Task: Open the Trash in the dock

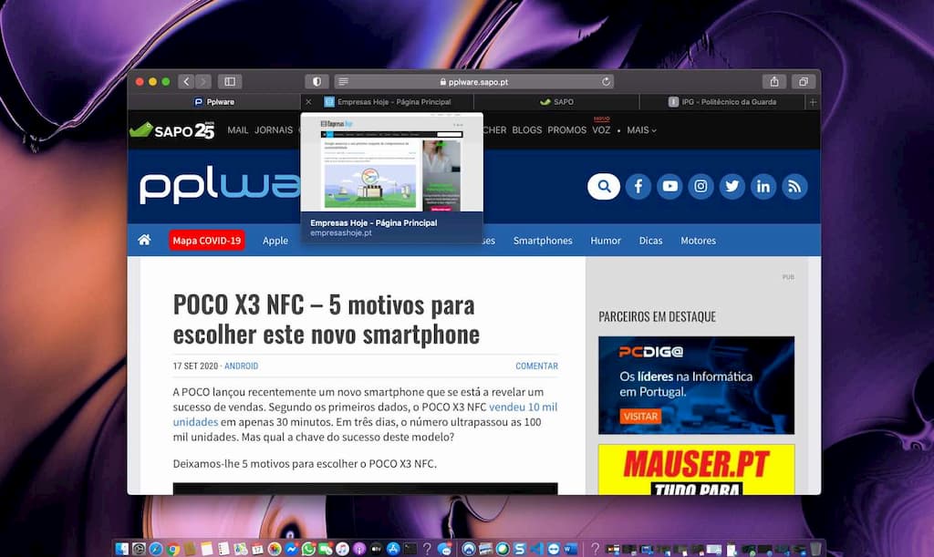Action: point(815,549)
